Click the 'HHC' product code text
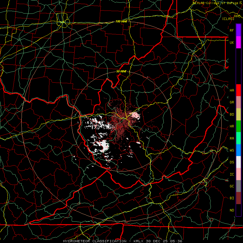Screen dimensions: 243x243 [237, 16]
